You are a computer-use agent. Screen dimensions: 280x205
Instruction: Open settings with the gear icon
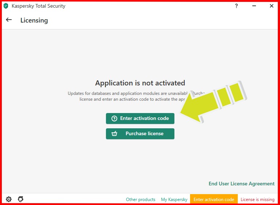9,199
